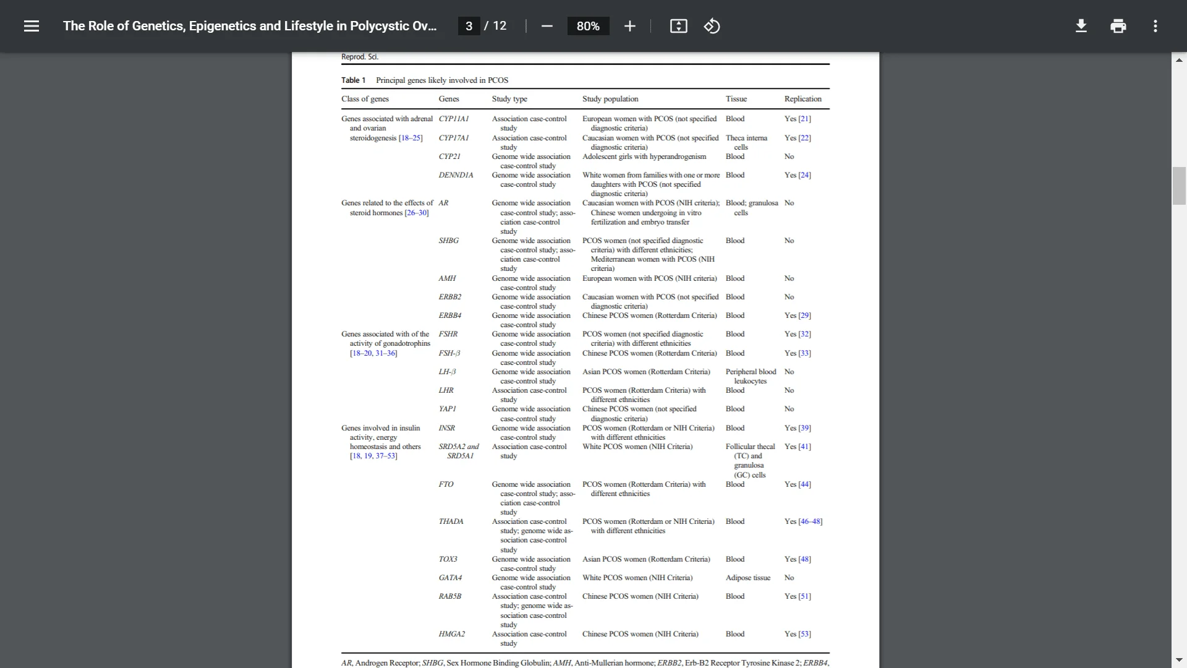Screen dimensions: 1187x668
Task: Click the 80% zoom level field
Action: 588,26
